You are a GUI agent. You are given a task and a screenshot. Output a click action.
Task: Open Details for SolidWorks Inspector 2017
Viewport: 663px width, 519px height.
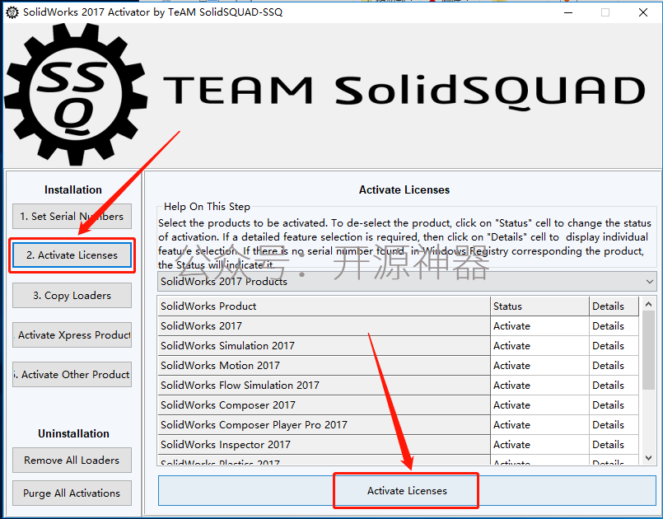(614, 445)
